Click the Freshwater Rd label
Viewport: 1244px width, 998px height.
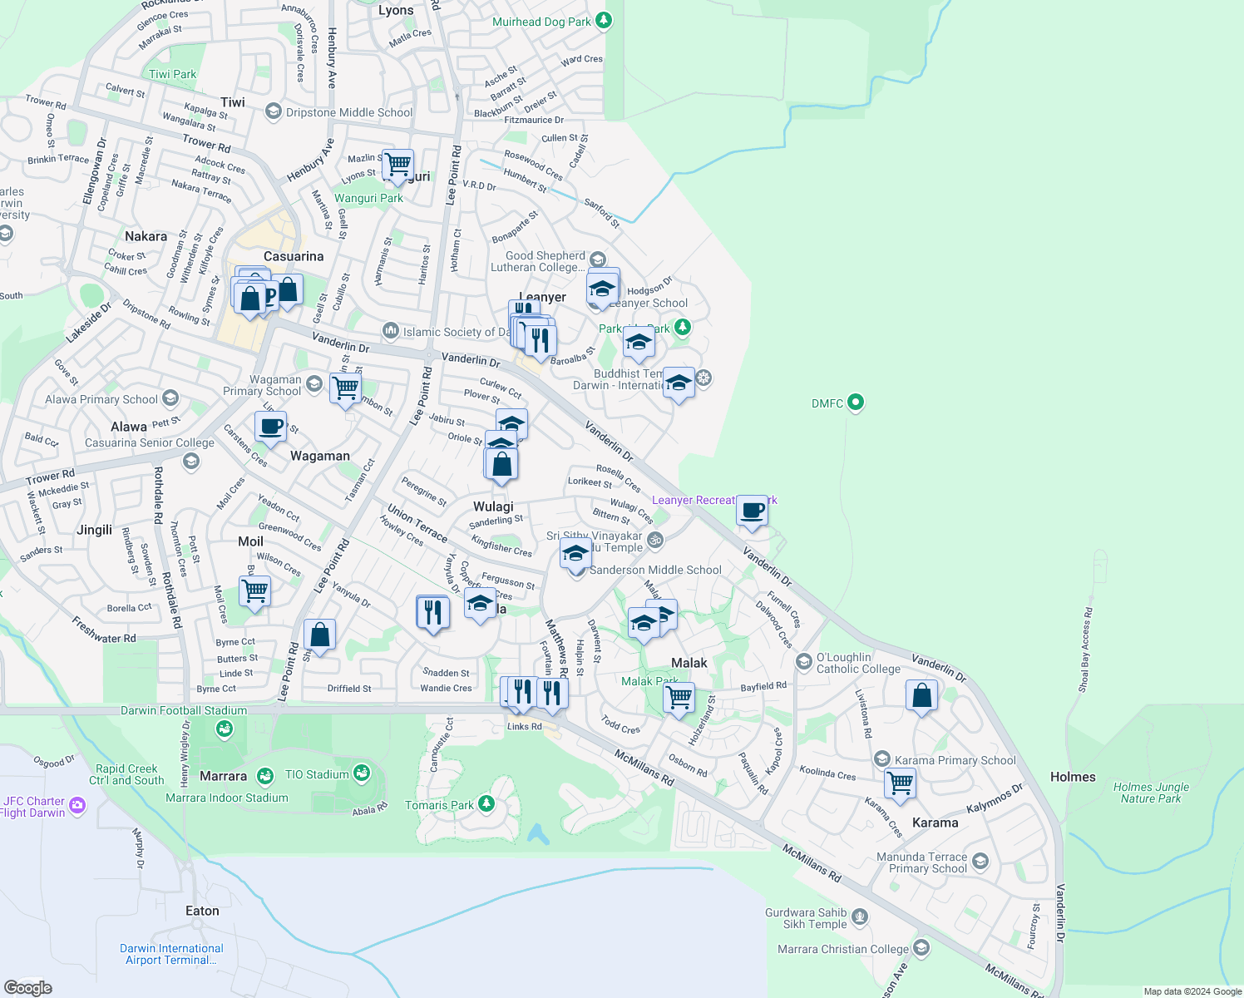point(104,630)
